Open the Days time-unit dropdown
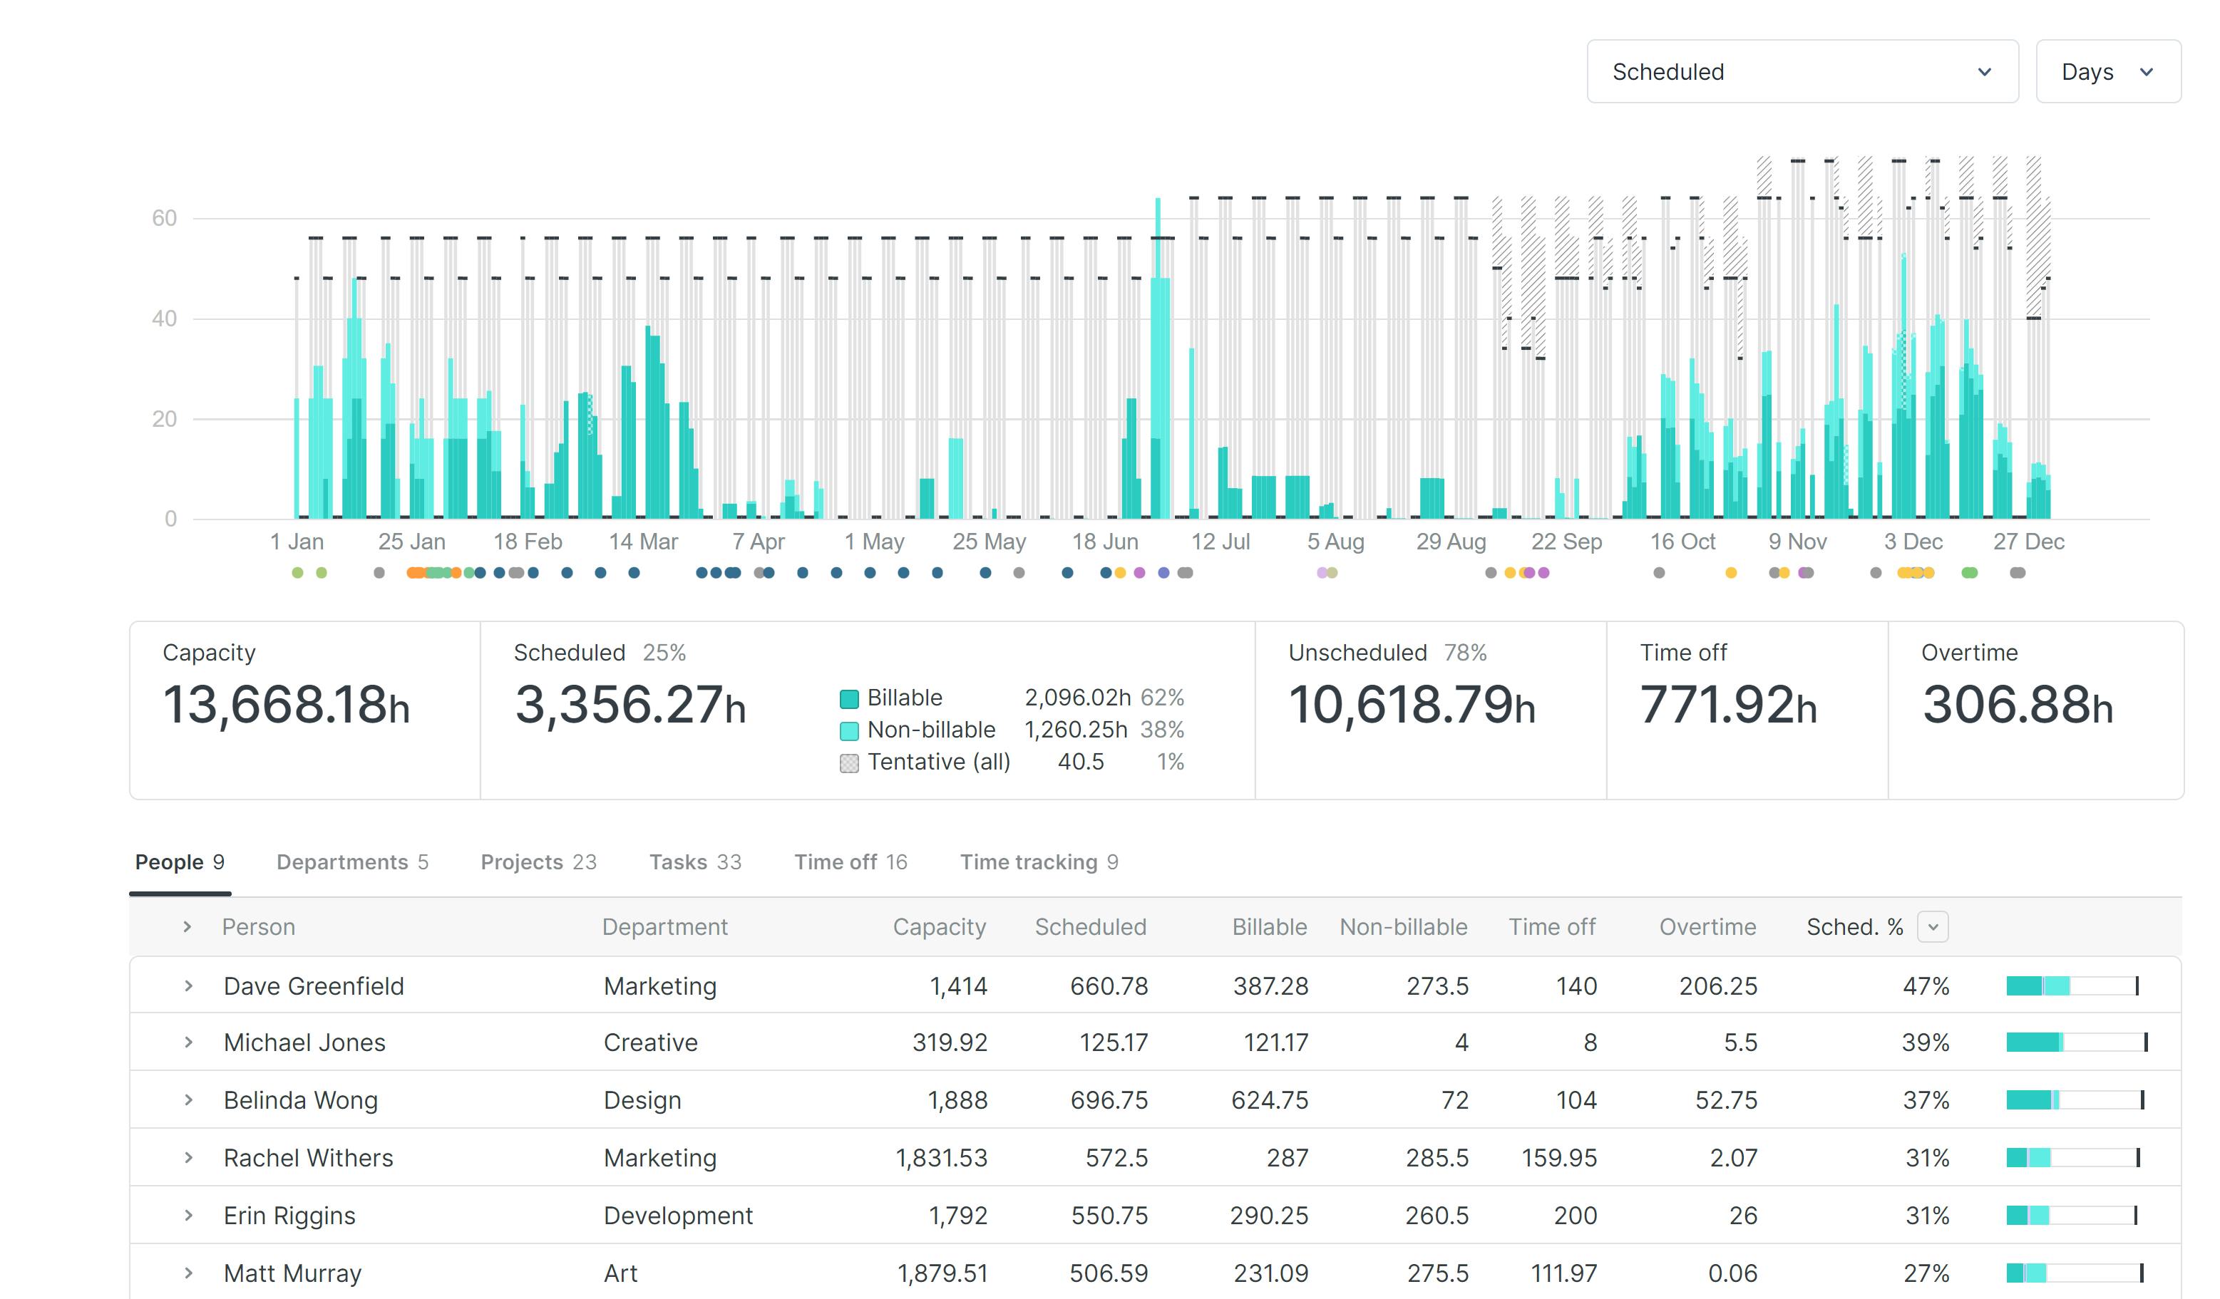The image size is (2220, 1299). [x=2107, y=71]
